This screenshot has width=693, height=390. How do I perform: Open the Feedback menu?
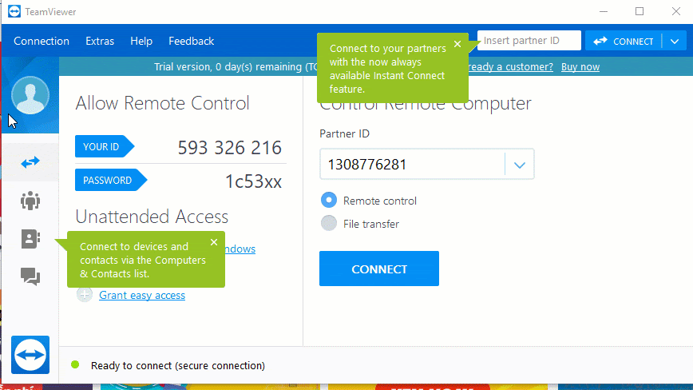click(192, 41)
